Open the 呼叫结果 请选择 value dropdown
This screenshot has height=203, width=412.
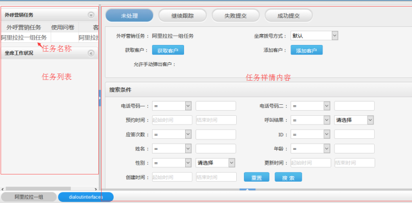pyautogui.click(x=354, y=120)
